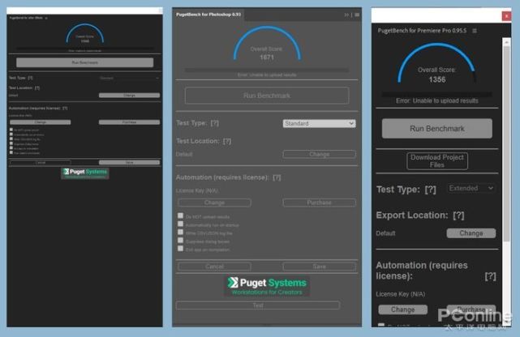520x337 pixels.
Task: Enable 'Automatically run on startup' in Photoshop panel
Action: (x=180, y=224)
